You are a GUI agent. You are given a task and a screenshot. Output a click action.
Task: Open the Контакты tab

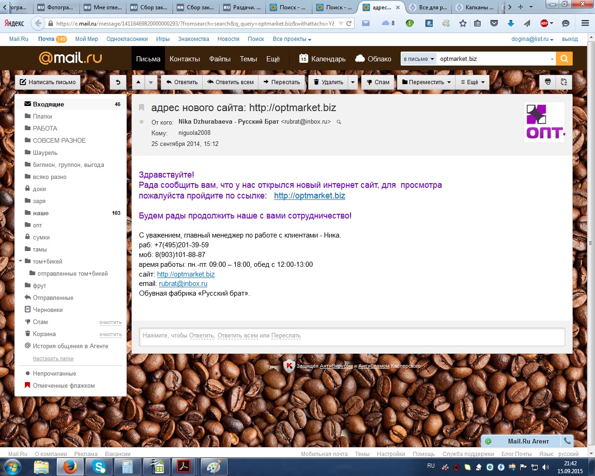[185, 59]
